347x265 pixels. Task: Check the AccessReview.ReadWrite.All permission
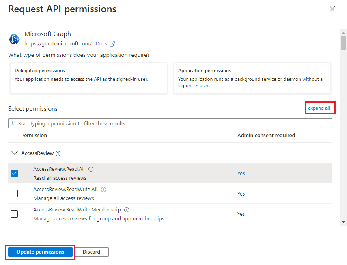(x=14, y=194)
